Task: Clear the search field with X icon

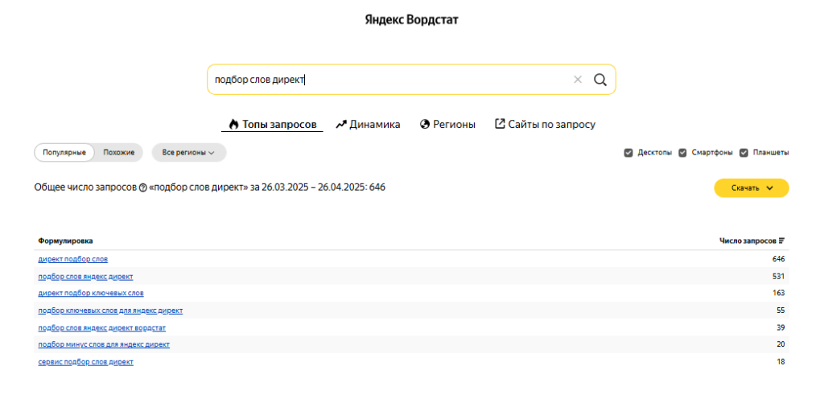Action: coord(578,80)
